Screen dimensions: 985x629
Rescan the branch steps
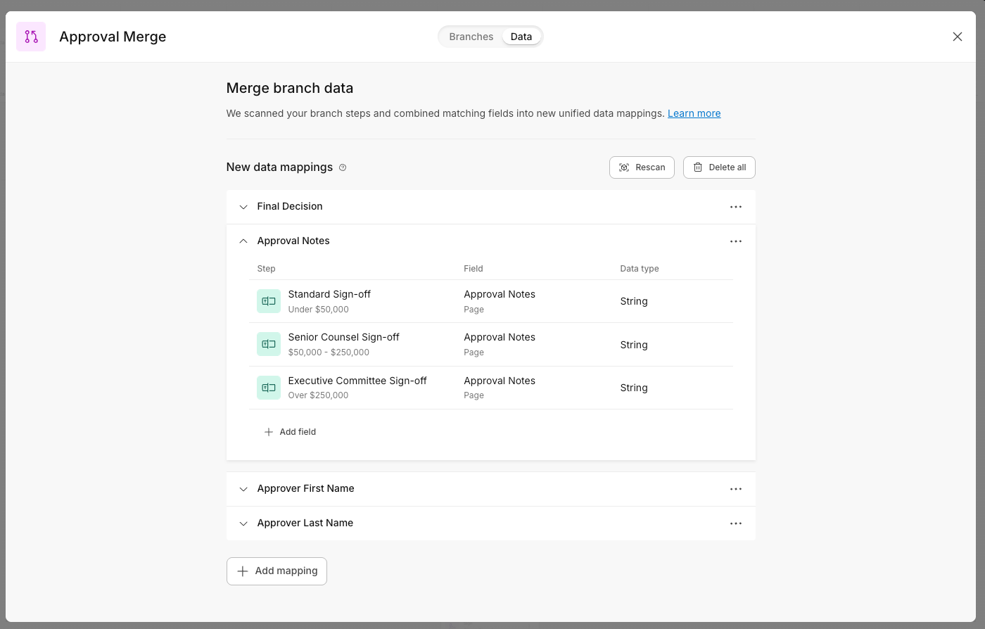(642, 167)
